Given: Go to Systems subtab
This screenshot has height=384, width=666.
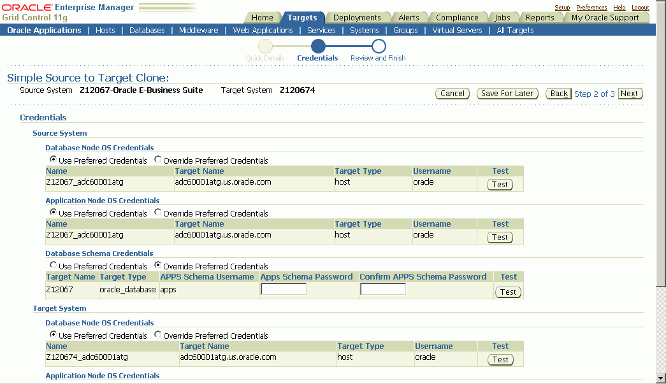Looking at the screenshot, I should point(365,30).
